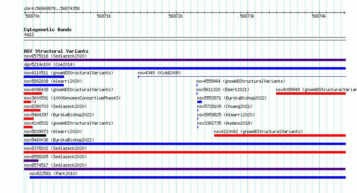
Task: Select the black bar under nsv5839973
Action: coord(35,135)
